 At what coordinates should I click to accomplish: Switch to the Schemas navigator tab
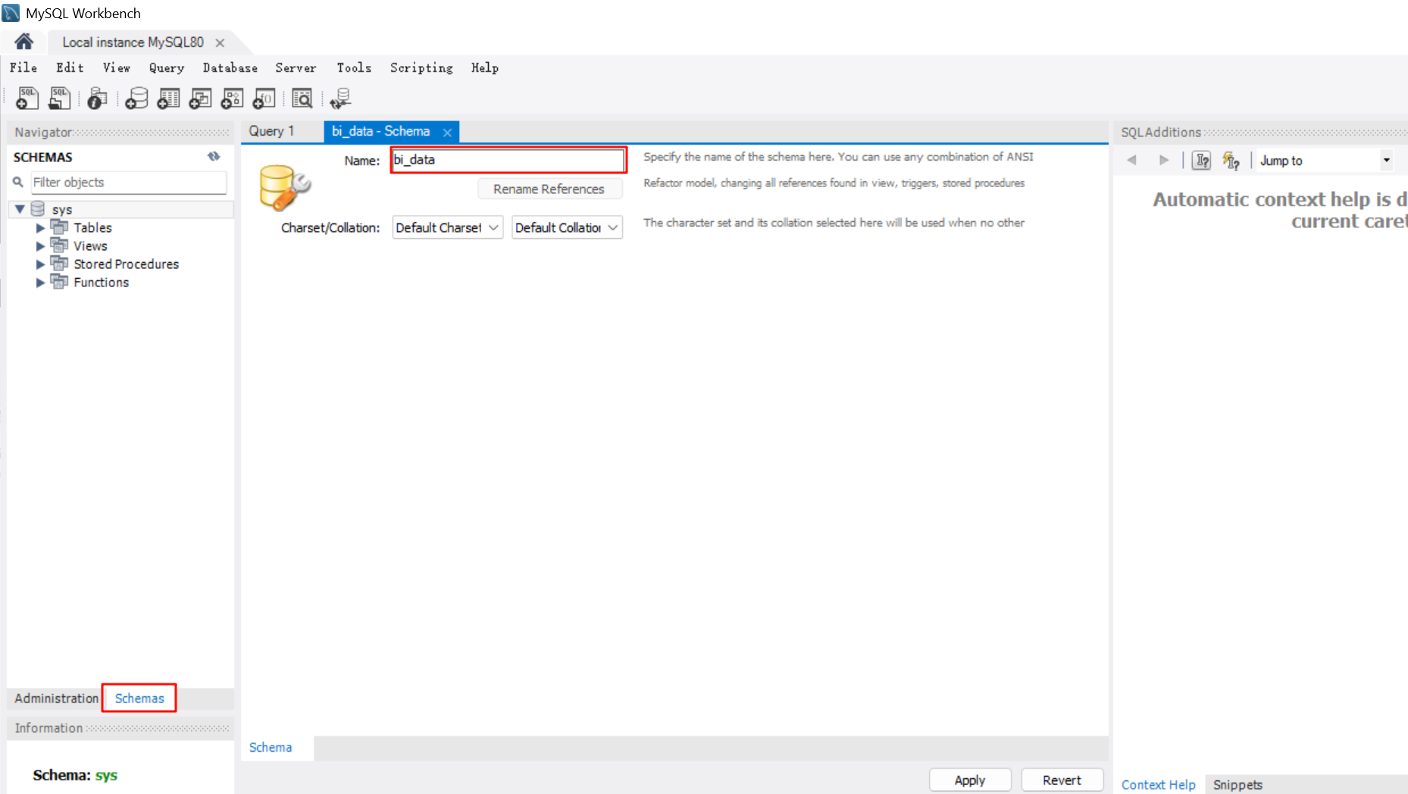(139, 698)
